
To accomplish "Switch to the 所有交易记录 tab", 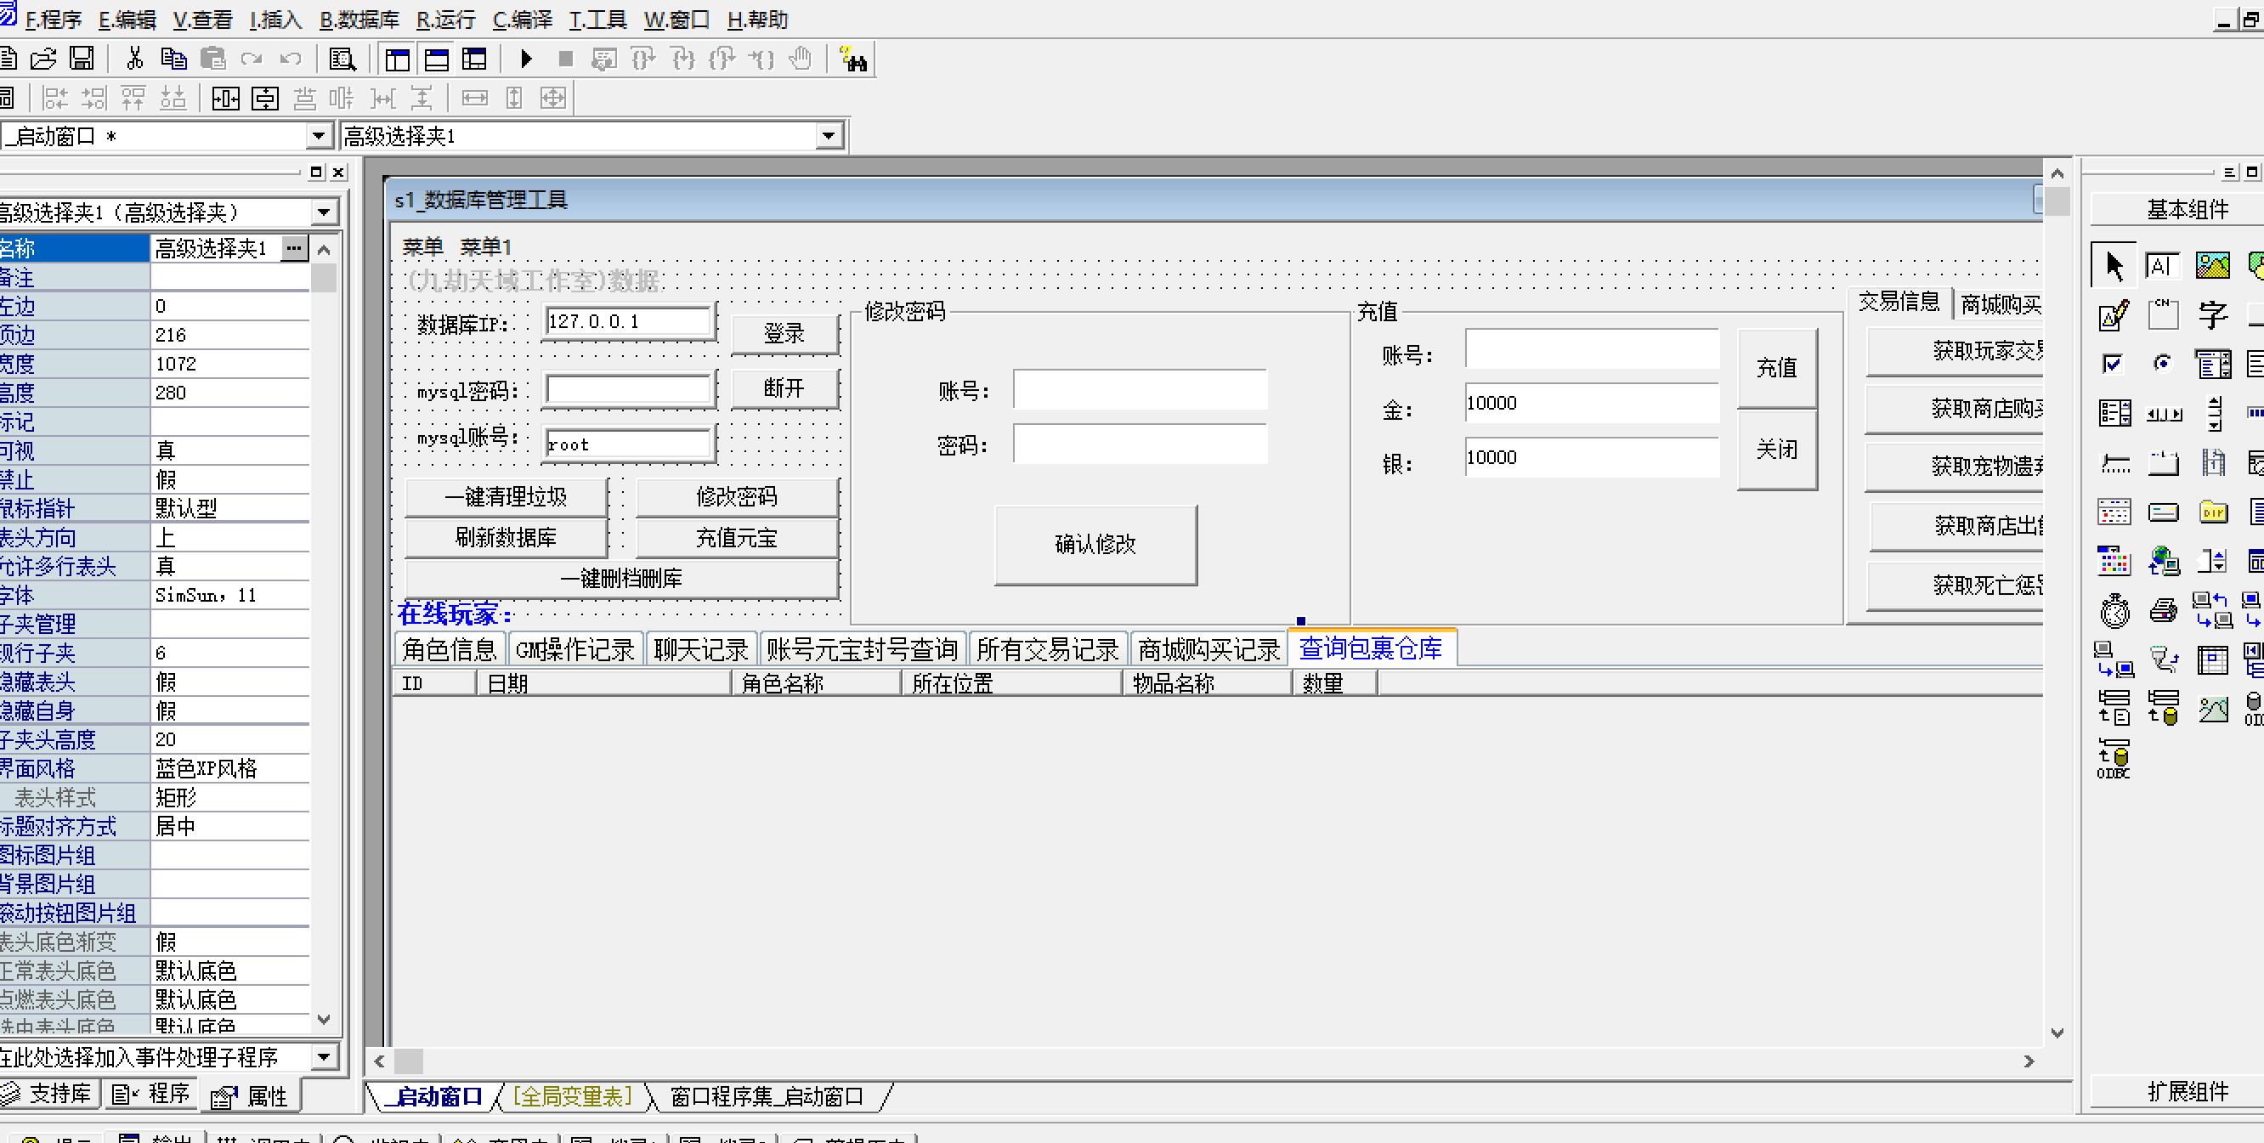I will click(x=1048, y=650).
